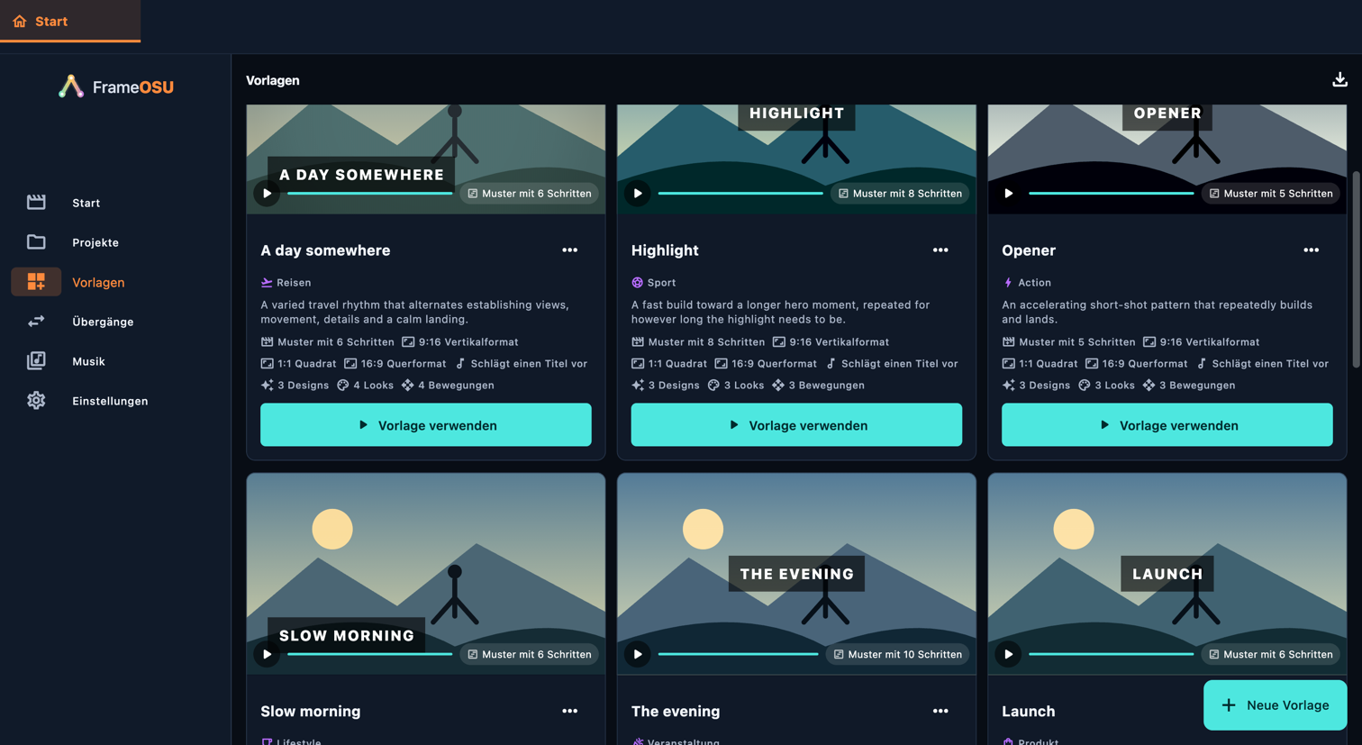Open Start via clapperboard sidebar icon
The width and height of the screenshot is (1362, 745).
tap(36, 203)
